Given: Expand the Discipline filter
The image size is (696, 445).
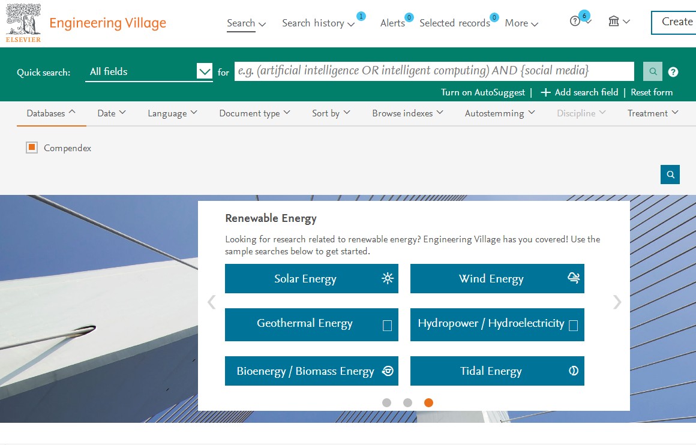Looking at the screenshot, I should click(x=581, y=113).
